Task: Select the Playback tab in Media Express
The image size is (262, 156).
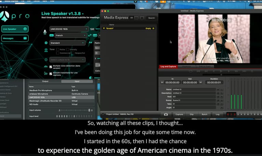Action: pyautogui.click(x=187, y=67)
